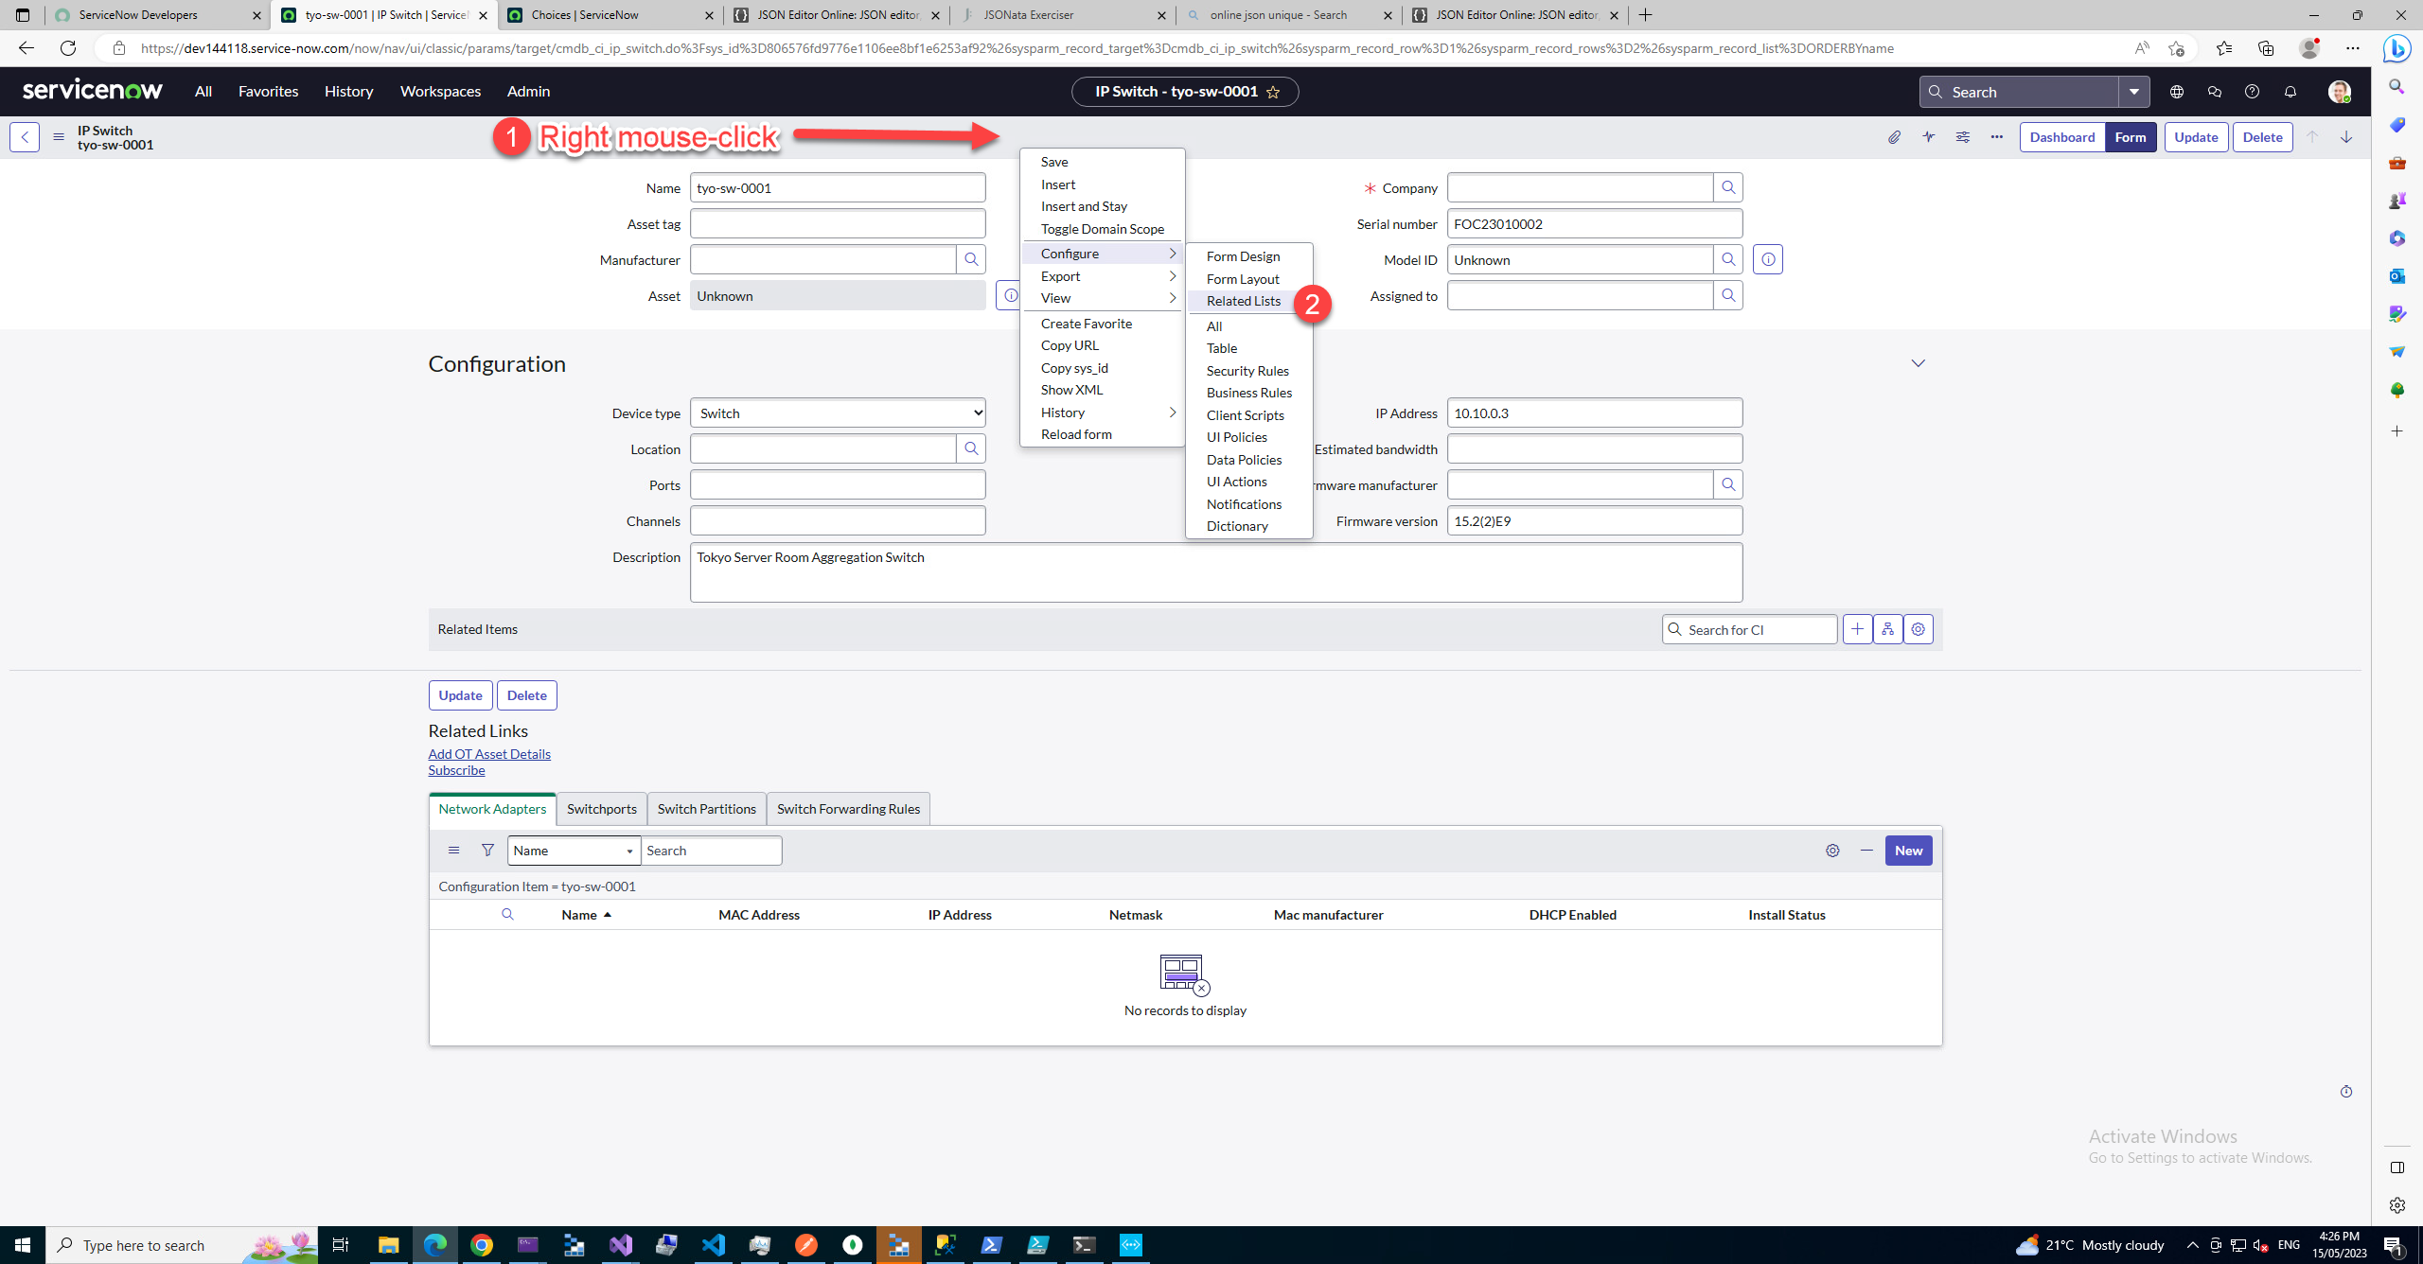Open the Device type dropdown

838,413
